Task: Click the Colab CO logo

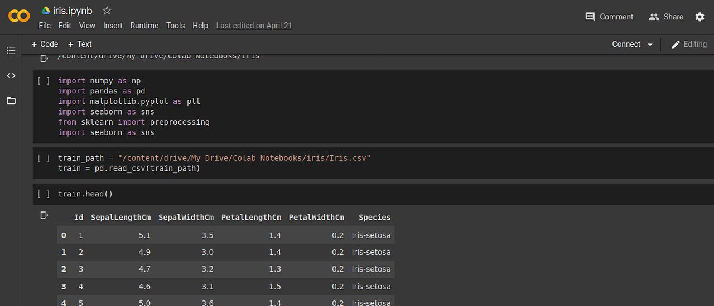Action: point(19,16)
